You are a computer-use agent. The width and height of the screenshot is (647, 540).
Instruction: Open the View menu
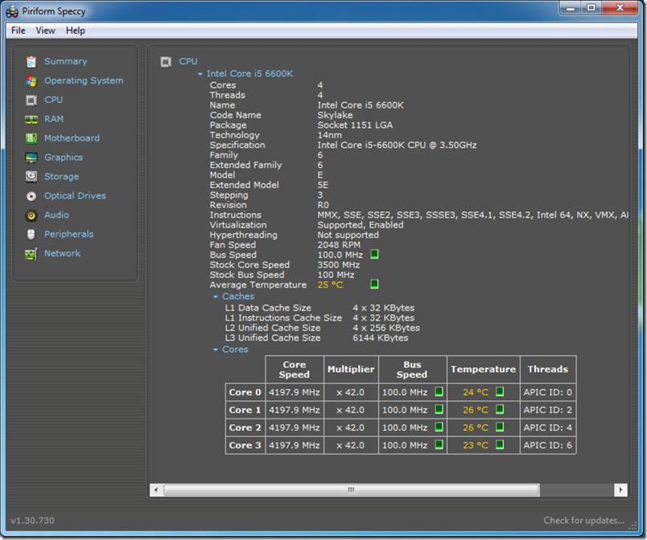pos(46,31)
